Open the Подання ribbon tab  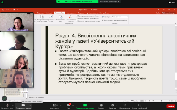[81, 13]
